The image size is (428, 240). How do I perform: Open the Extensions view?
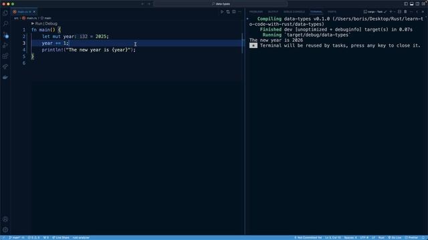[x=5, y=56]
